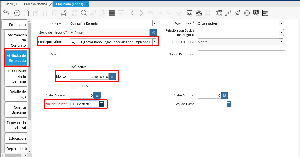300x157 pixels.
Task: Switch to the Proceso Nómina tab
Action: [35, 4]
